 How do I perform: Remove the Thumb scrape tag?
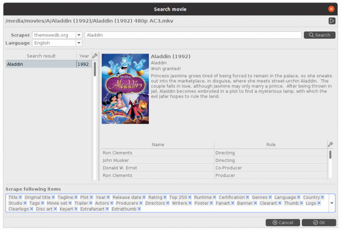tap(301, 203)
